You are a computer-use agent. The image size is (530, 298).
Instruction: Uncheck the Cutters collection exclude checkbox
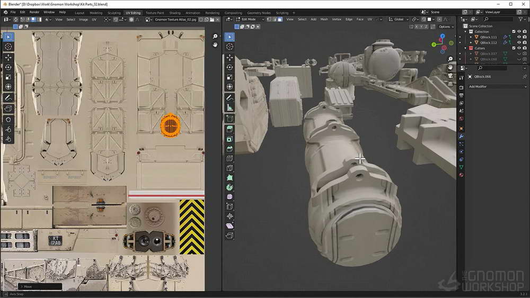click(514, 48)
